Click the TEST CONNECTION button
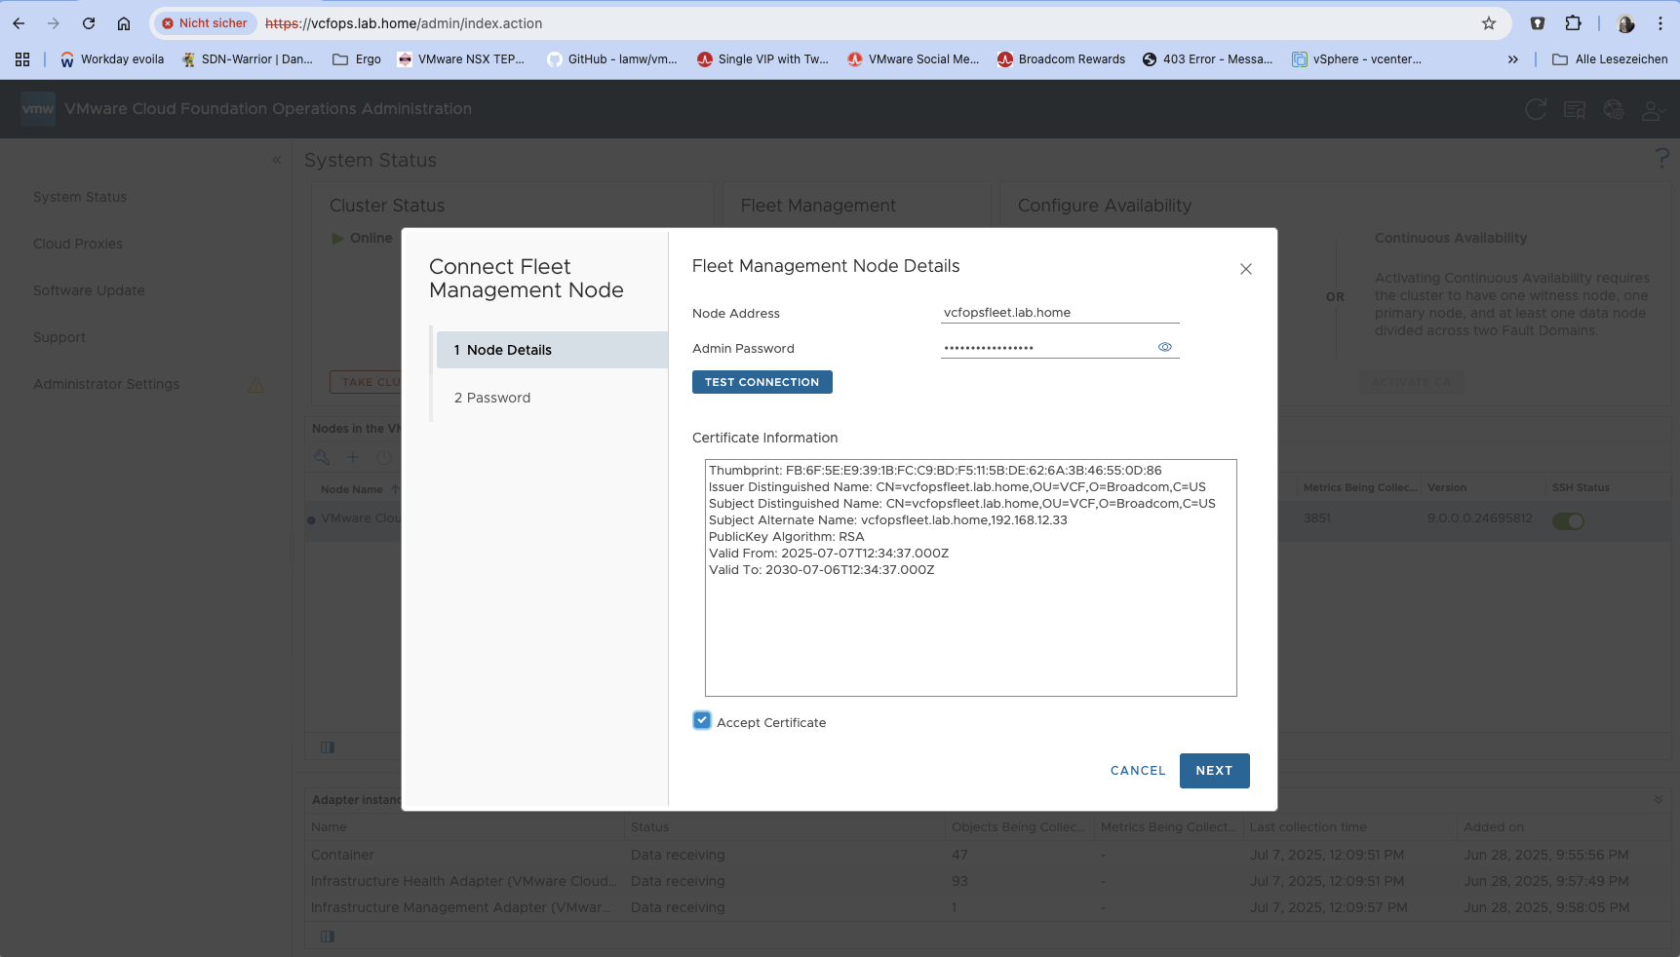The image size is (1680, 957). pos(762,382)
